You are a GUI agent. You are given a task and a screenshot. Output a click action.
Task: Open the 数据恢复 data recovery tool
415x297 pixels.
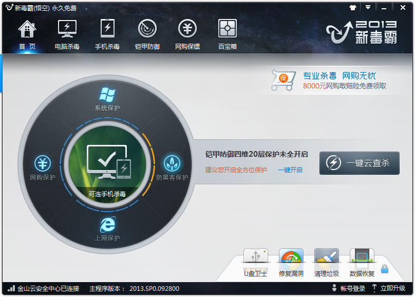click(361, 261)
